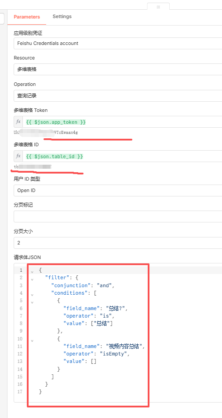Click the "operator": "is" line

[89, 316]
